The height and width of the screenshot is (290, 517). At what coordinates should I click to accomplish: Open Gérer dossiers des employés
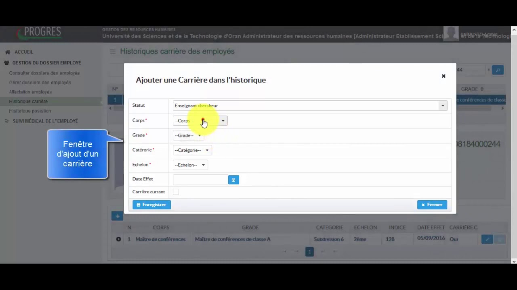tap(40, 83)
